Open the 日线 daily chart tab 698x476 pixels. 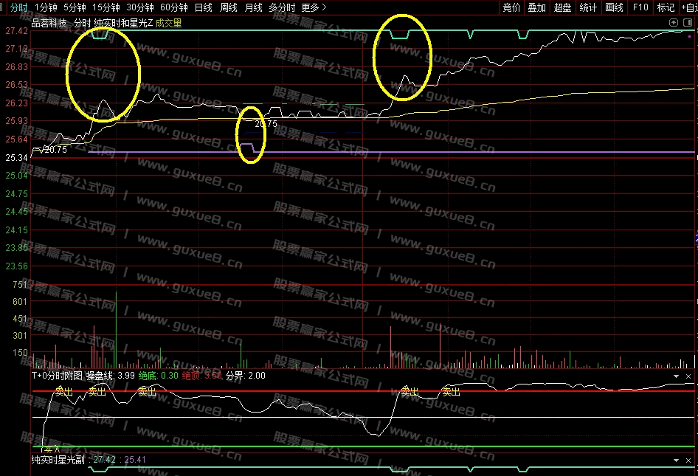[x=203, y=7]
